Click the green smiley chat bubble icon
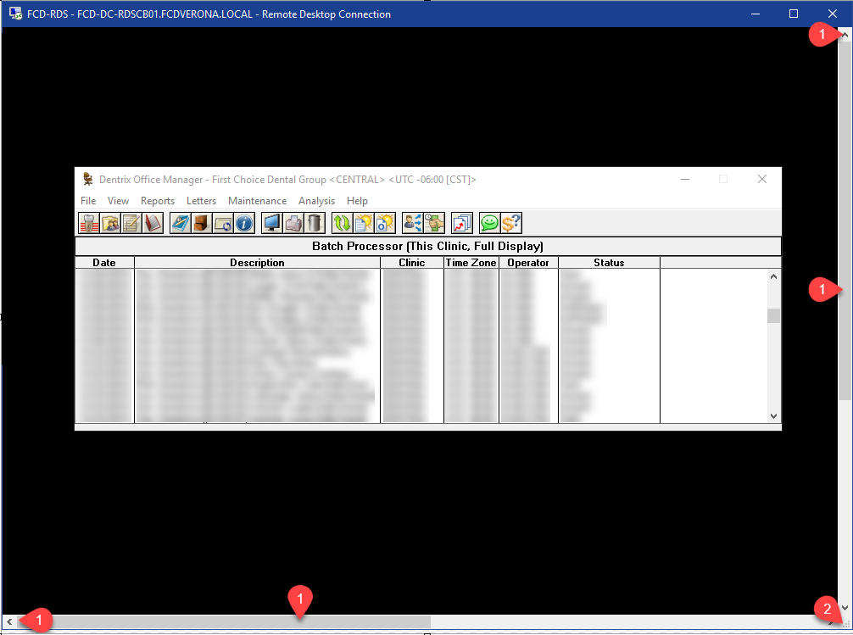 tap(489, 223)
